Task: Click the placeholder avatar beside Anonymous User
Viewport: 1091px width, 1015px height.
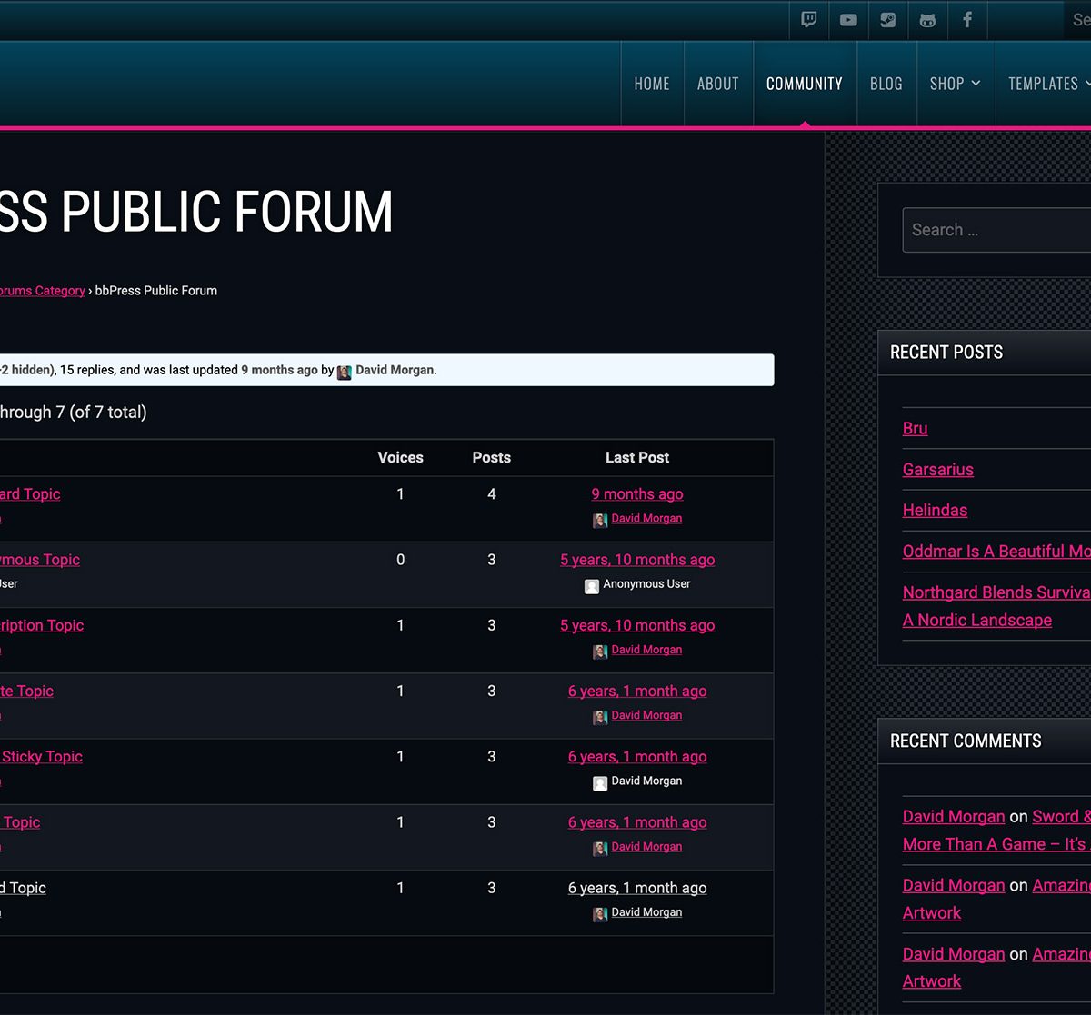Action: coord(592,586)
